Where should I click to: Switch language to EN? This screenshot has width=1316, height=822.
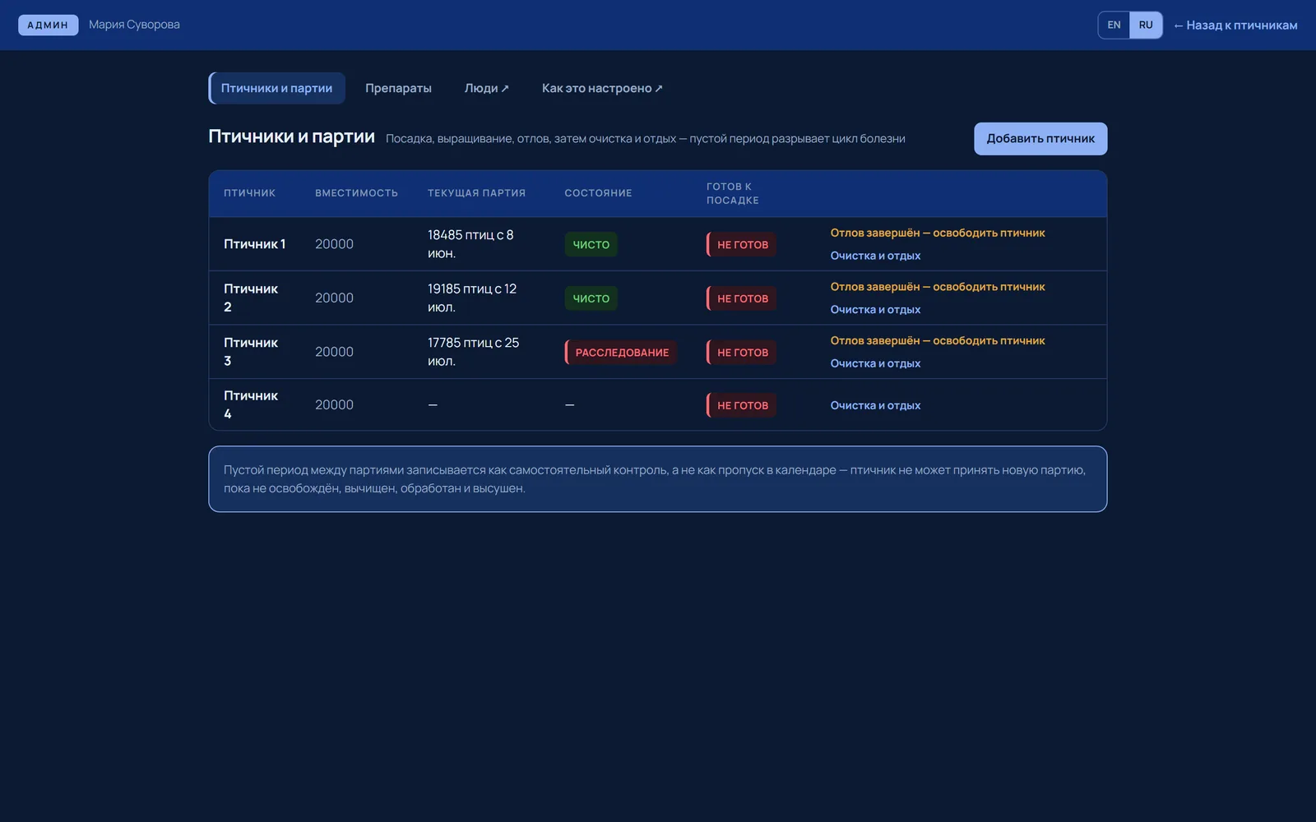pos(1114,25)
